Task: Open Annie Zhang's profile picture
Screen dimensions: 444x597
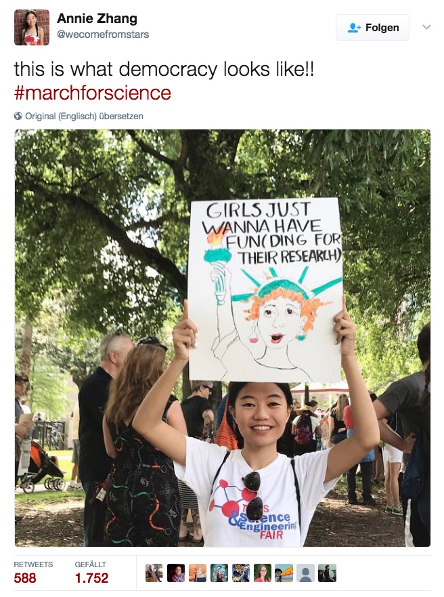Action: pos(32,27)
